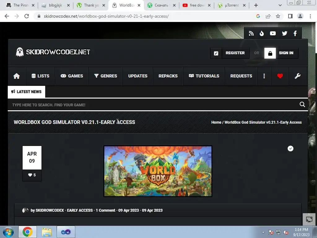Image resolution: width=317 pixels, height=238 pixels.
Task: Go to the home icon in navigation
Action: tap(17, 76)
